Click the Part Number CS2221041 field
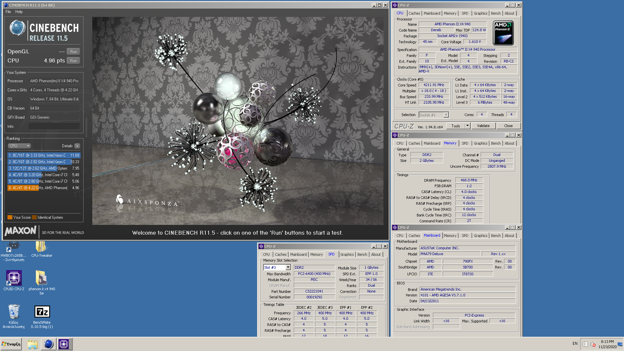The height and width of the screenshot is (351, 624). 314,291
